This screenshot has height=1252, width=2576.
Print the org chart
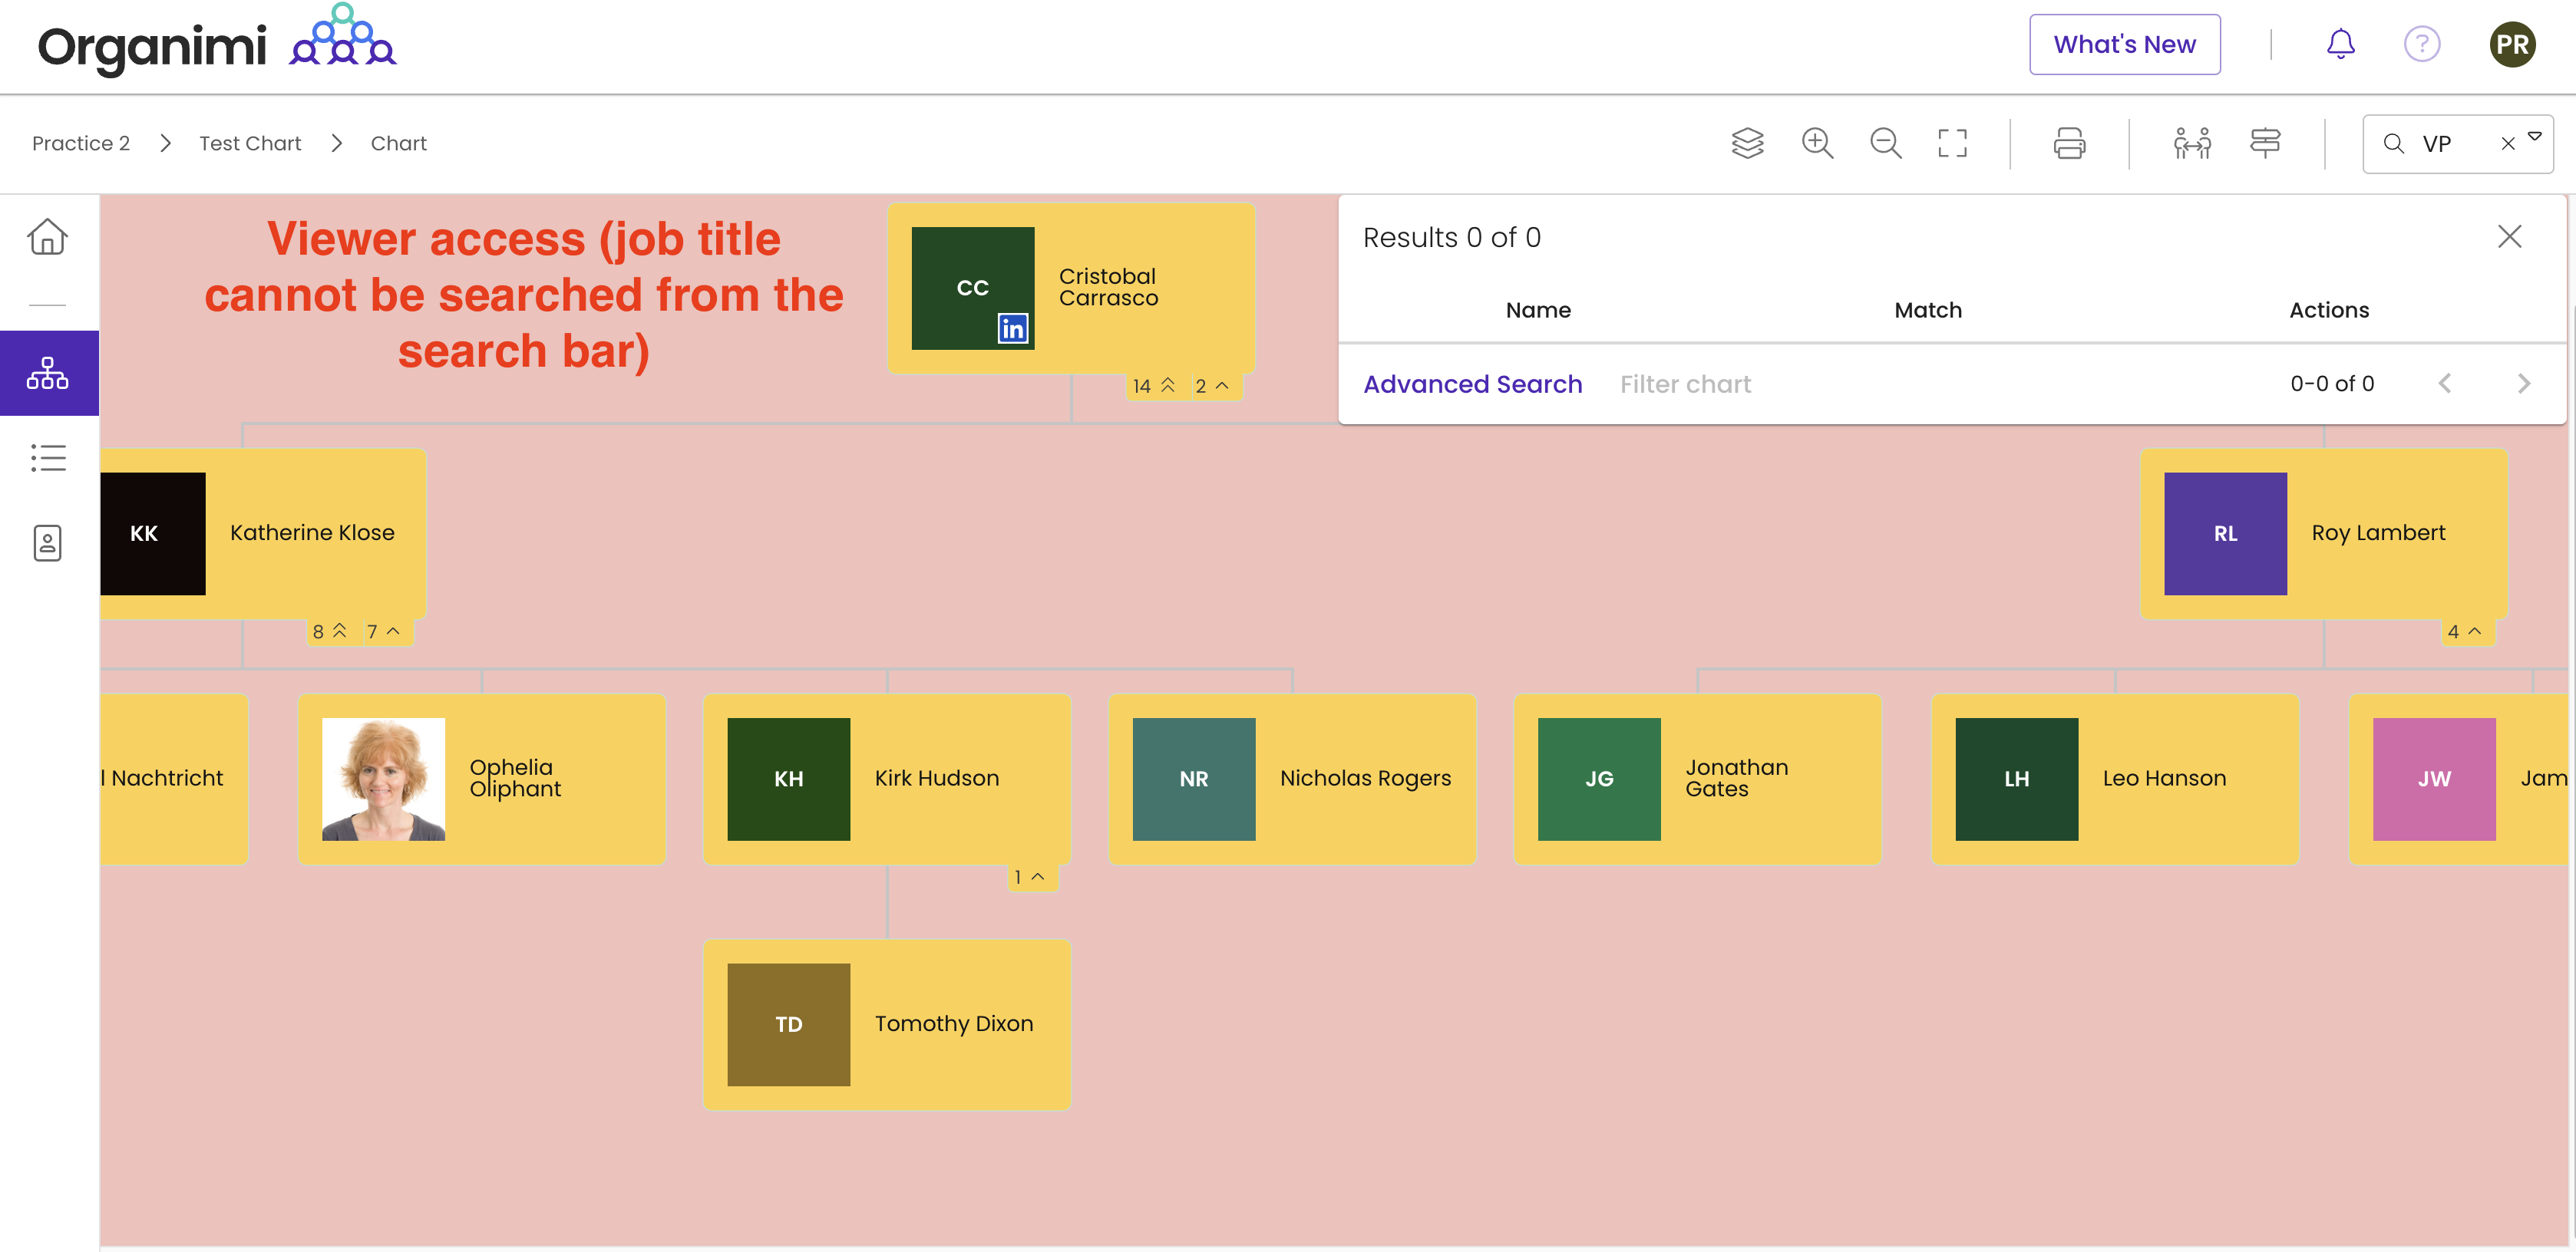pos(2069,143)
